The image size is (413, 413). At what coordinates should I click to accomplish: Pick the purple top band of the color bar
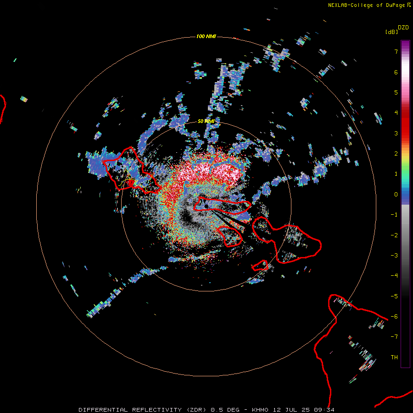405,45
